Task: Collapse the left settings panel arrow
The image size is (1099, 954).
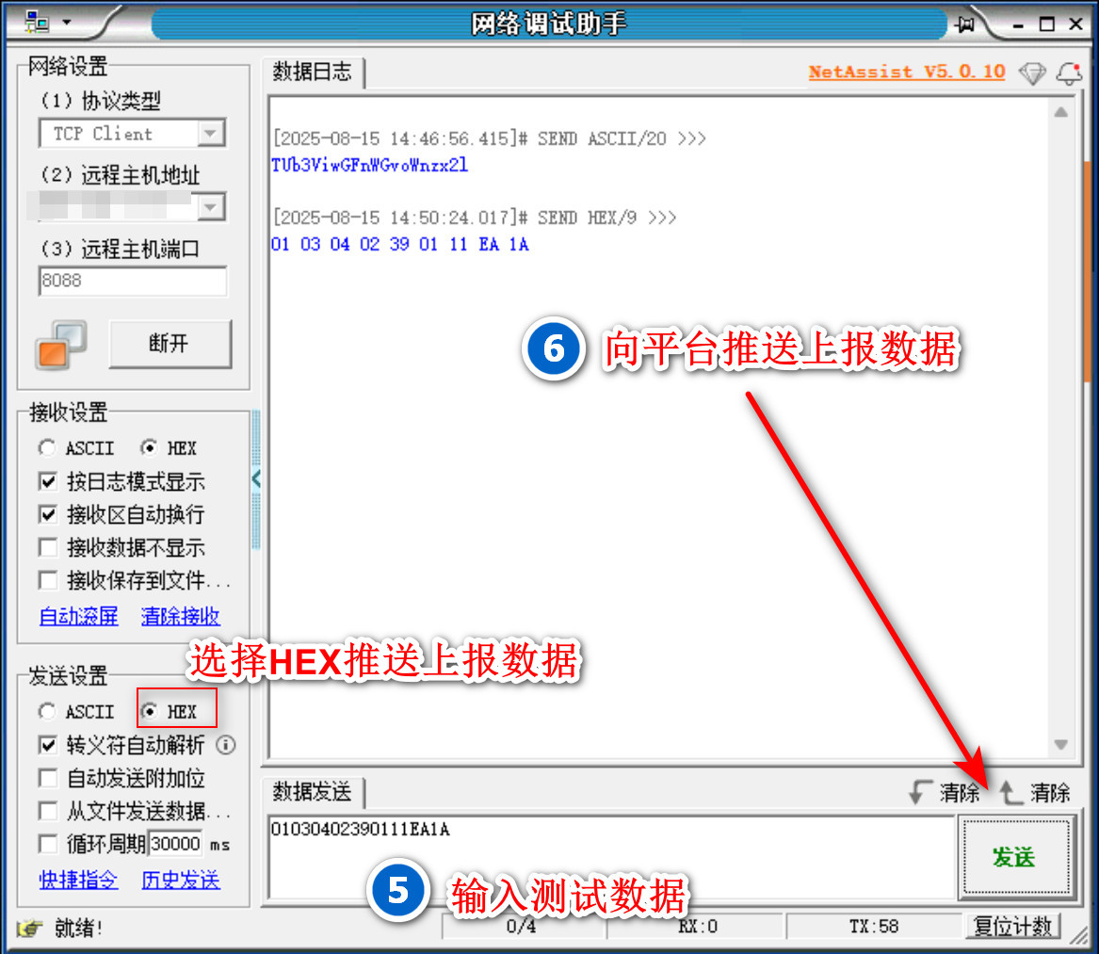Action: [x=256, y=479]
